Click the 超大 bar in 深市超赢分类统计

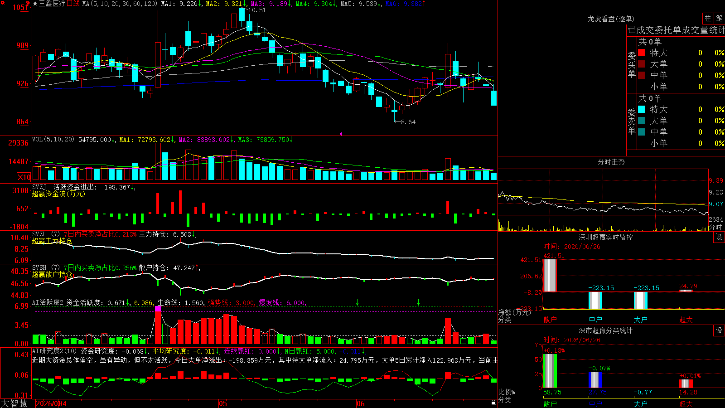pos(686,384)
